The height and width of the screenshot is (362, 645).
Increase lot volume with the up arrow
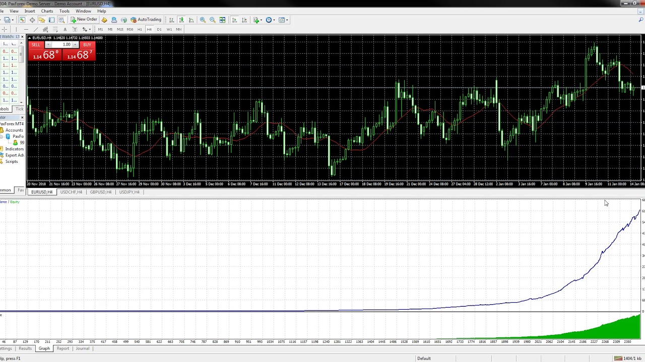75,45
